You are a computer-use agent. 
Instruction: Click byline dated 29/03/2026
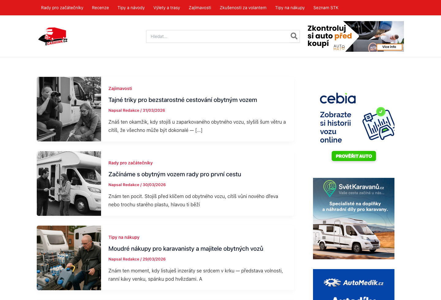click(x=137, y=259)
